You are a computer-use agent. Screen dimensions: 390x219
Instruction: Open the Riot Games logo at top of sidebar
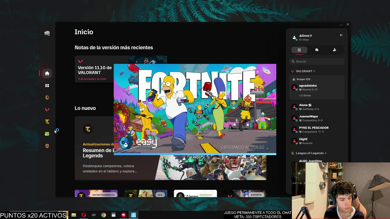point(47,33)
